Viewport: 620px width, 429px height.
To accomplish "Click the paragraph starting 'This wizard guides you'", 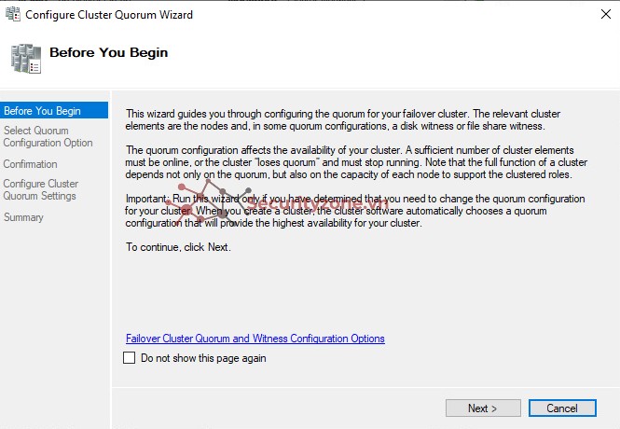I will coord(343,119).
